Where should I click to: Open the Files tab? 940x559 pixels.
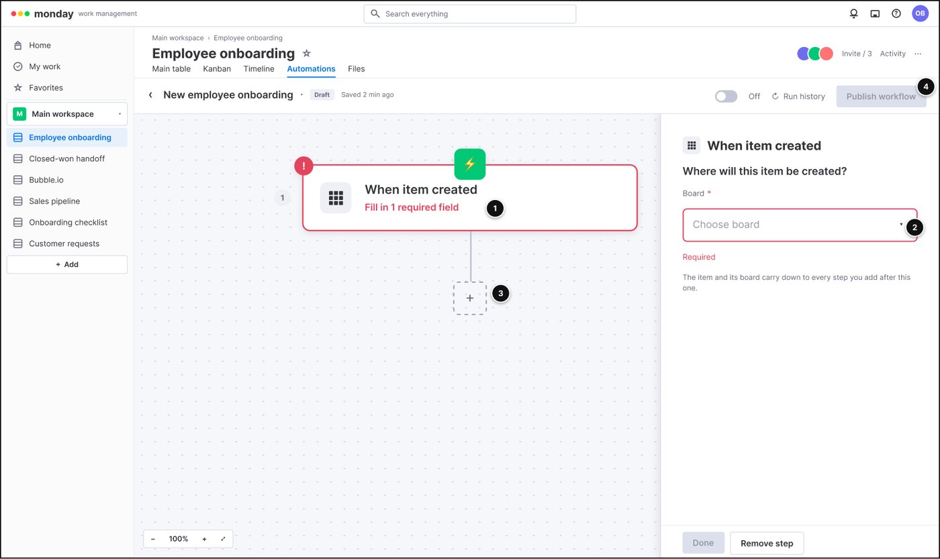pyautogui.click(x=357, y=68)
